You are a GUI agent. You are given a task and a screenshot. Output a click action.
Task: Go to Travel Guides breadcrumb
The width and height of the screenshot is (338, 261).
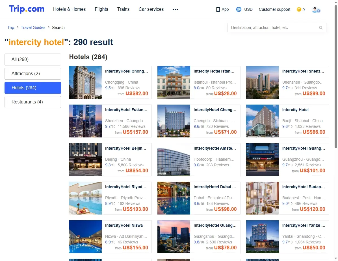point(33,27)
